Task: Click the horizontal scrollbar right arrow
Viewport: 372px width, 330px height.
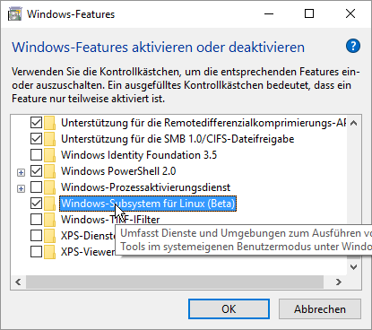Action: pos(338,282)
